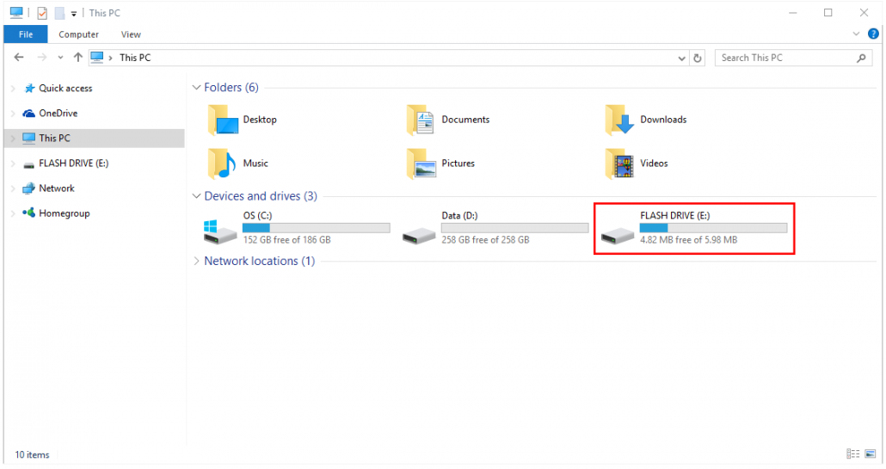Click the Up arrow navigation button
The width and height of the screenshot is (886, 469).
[x=78, y=58]
